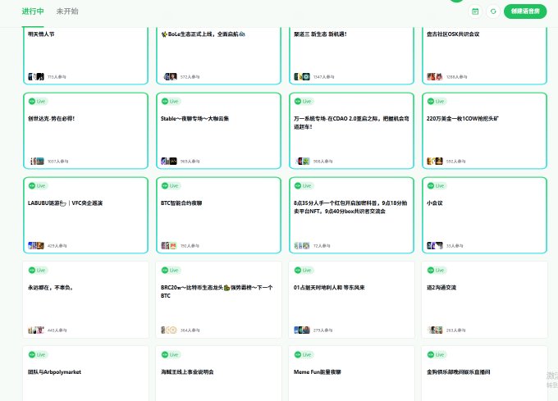Screen dimensions: 558x401
Task: Click participant avatars on BoLe生态 card
Action: click(170, 76)
